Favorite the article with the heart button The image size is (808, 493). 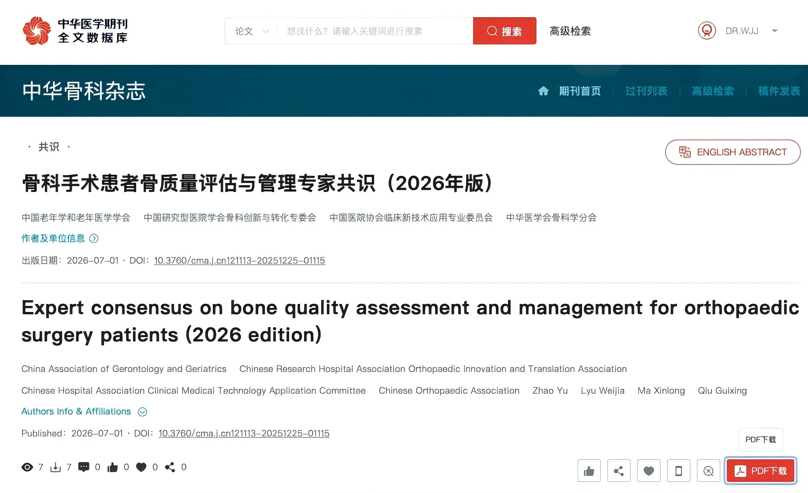(x=649, y=471)
